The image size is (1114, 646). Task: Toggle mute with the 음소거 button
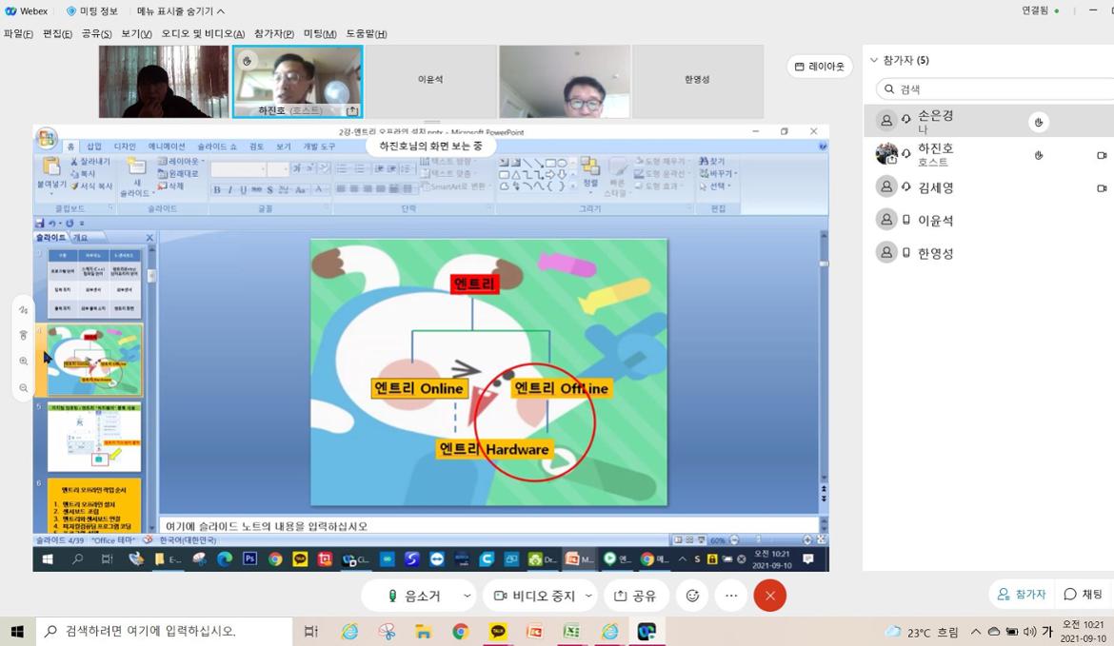tap(415, 596)
